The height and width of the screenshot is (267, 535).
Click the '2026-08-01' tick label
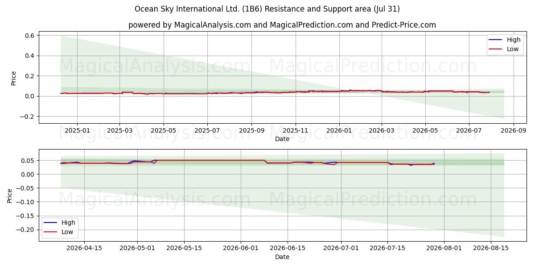click(x=444, y=248)
